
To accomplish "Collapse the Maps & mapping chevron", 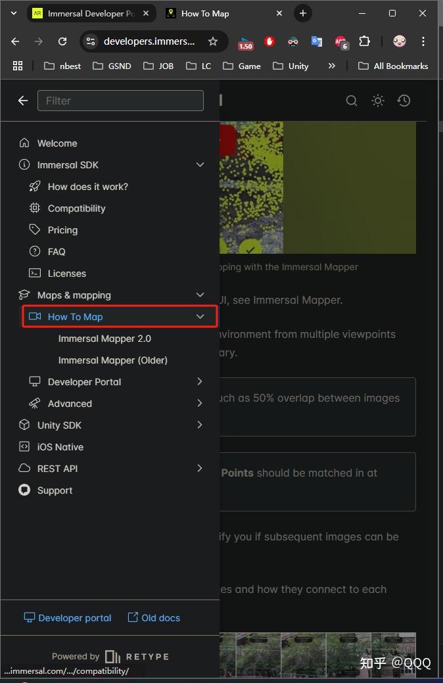I will pos(200,295).
